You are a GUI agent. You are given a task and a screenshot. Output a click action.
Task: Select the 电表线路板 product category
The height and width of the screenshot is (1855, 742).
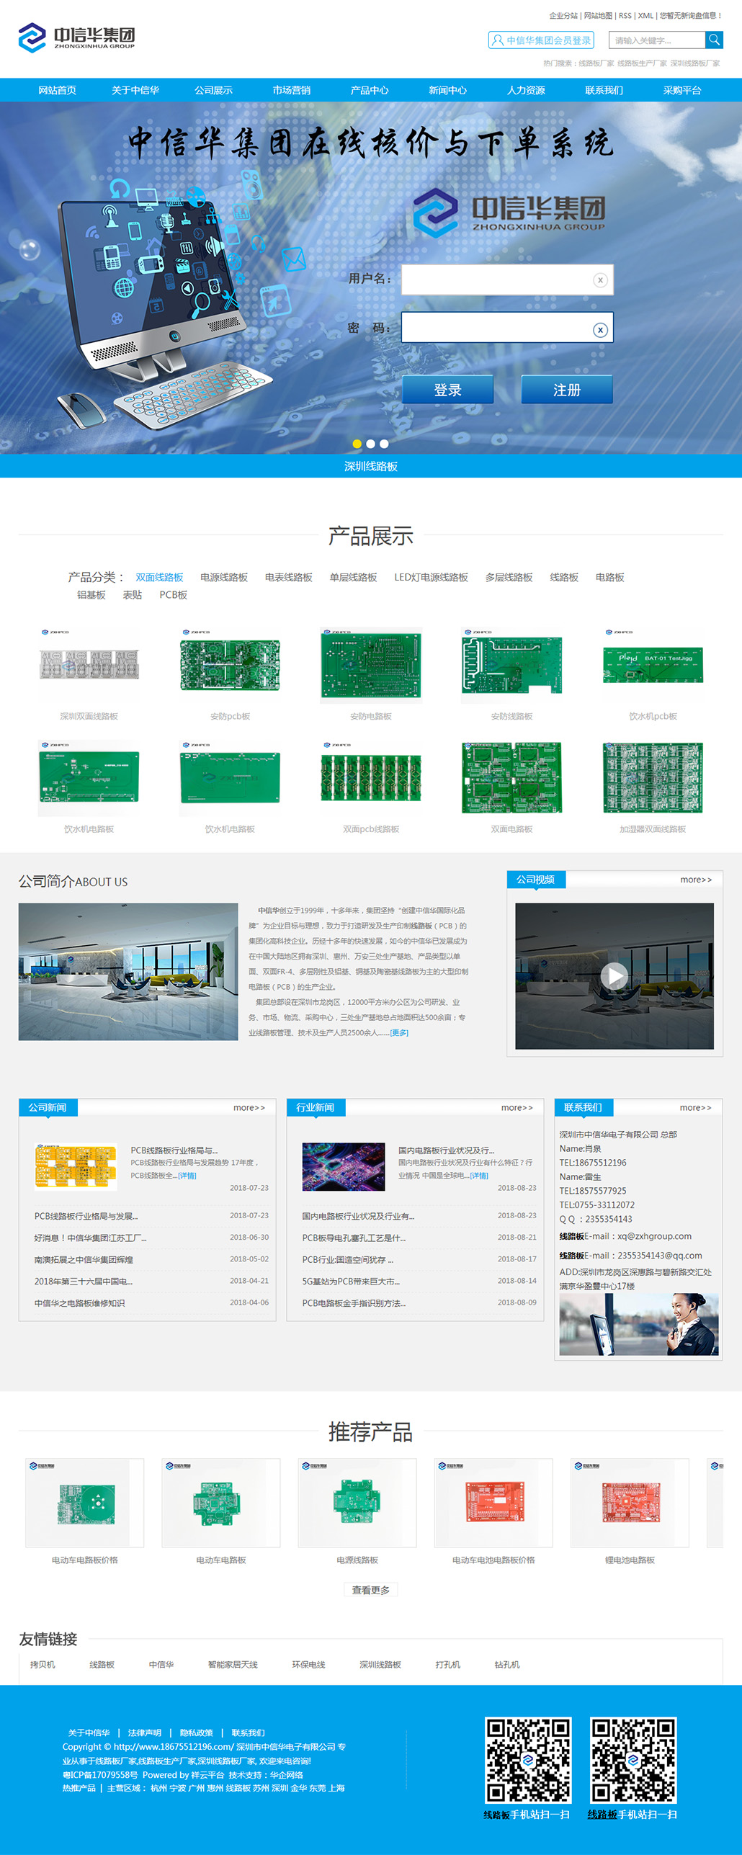tap(289, 577)
